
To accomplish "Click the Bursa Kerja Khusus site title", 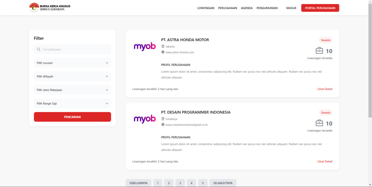I will (x=55, y=6).
